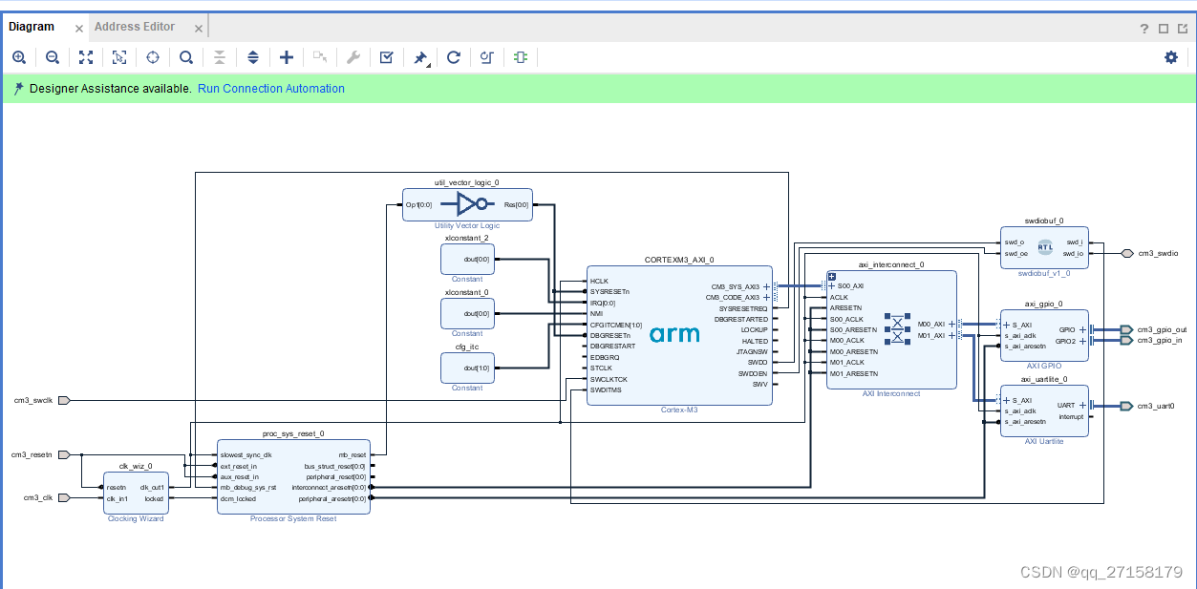Click the AXI GPIO caption

(1044, 366)
